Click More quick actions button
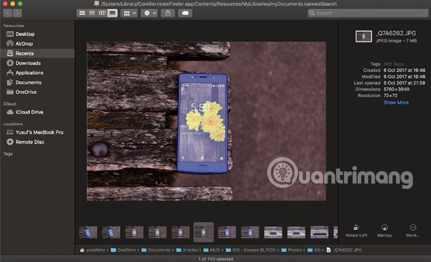Screen dimensions: 431x262 (413, 231)
